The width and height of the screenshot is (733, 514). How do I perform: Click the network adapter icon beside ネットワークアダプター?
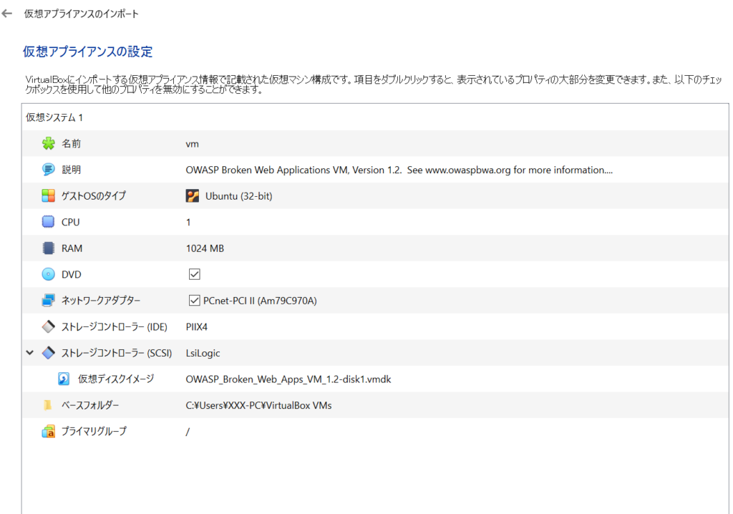pyautogui.click(x=47, y=301)
